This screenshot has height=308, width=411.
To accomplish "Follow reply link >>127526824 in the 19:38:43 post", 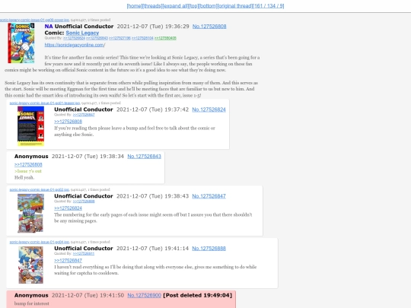I will click(x=68, y=208).
